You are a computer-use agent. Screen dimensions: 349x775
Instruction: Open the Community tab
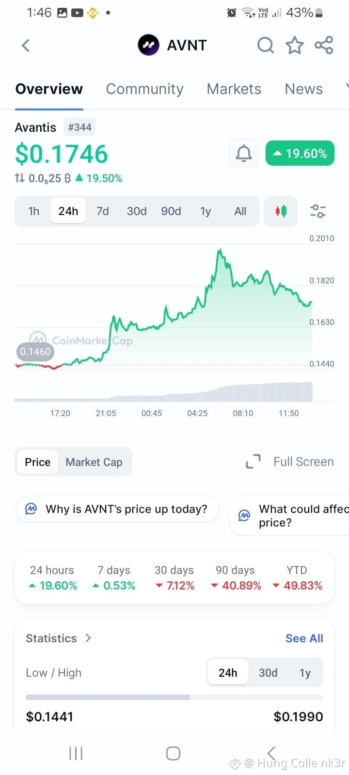point(144,89)
